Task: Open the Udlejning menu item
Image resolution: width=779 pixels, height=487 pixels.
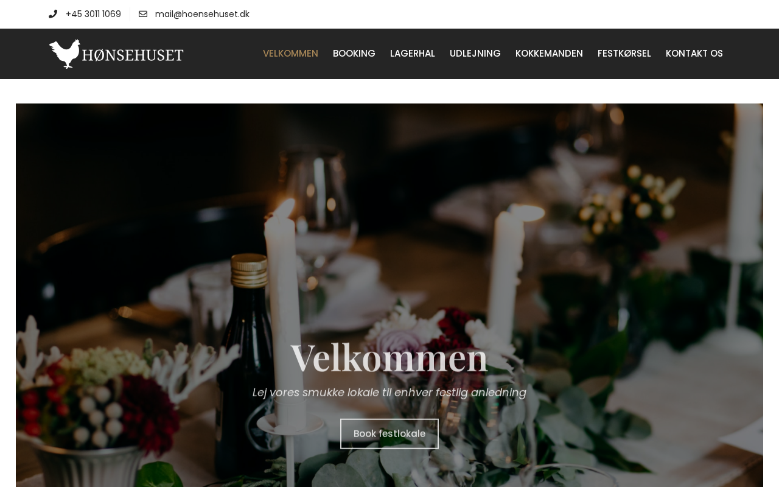Action: point(475,54)
